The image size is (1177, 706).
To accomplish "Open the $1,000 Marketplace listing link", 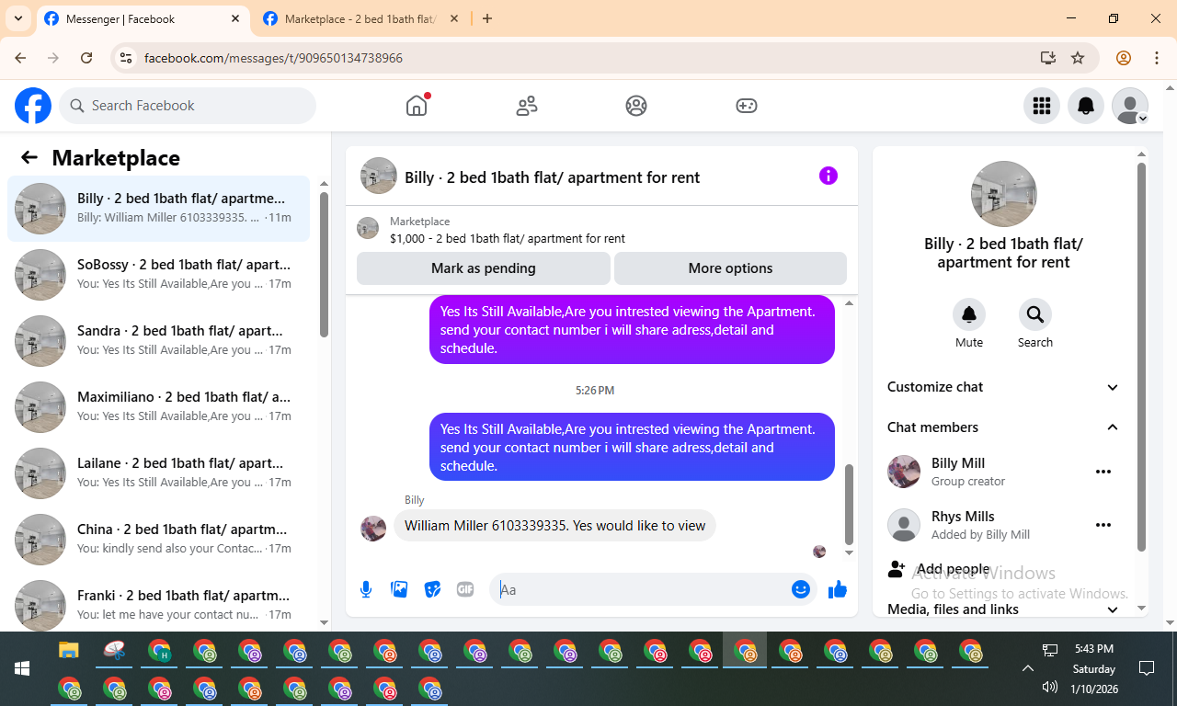I will point(508,238).
